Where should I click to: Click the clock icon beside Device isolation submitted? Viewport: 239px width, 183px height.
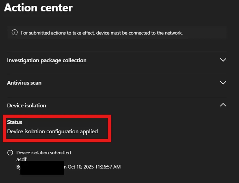[10, 153]
